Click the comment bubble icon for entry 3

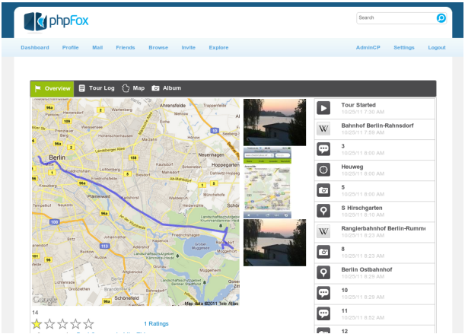click(x=323, y=149)
